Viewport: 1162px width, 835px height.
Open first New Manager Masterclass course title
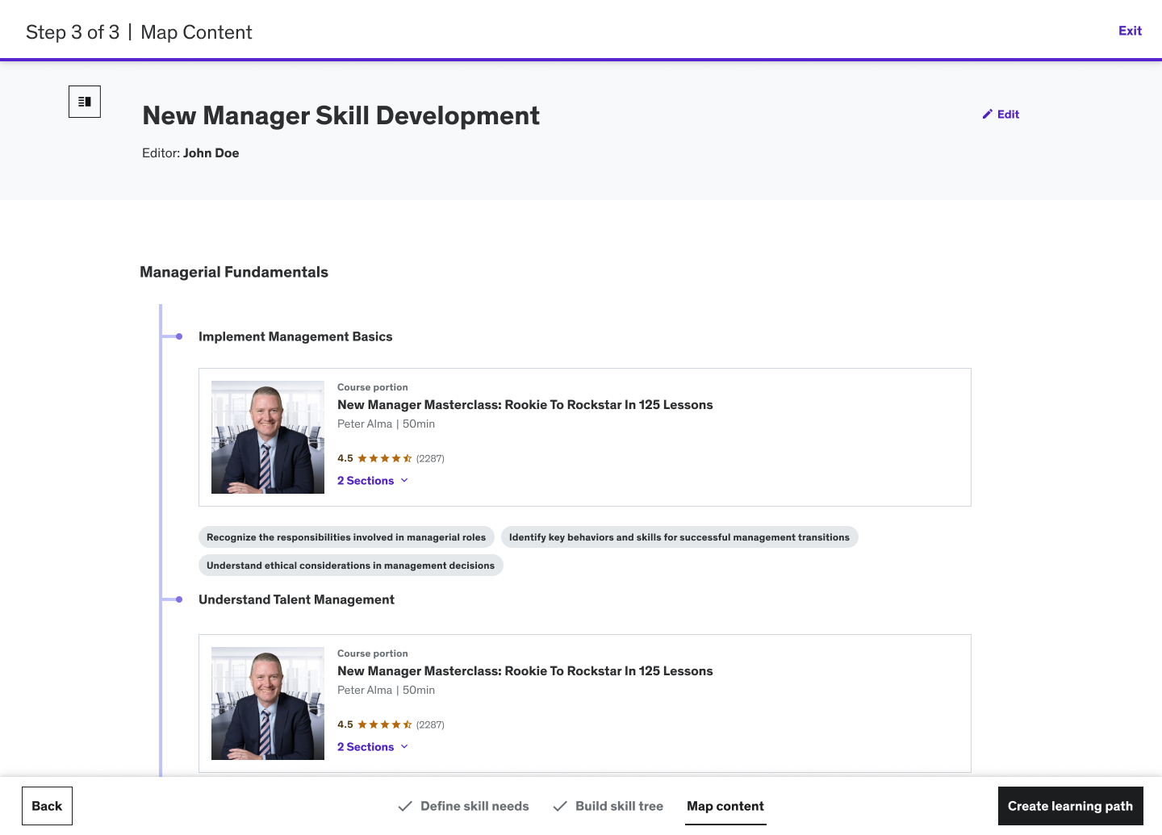(x=525, y=405)
